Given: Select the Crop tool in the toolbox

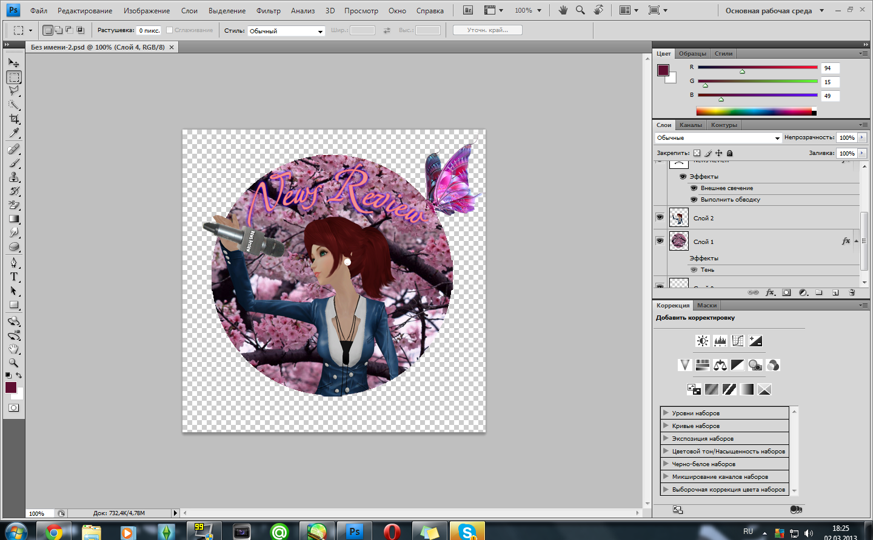Looking at the screenshot, I should pos(14,119).
